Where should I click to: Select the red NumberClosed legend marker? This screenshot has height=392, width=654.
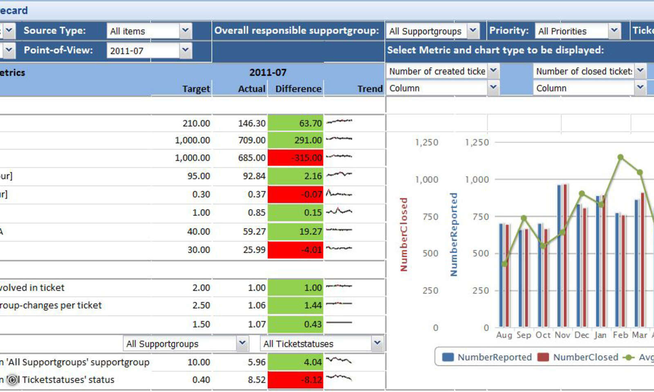coord(544,357)
